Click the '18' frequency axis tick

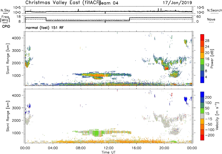[x=18, y=17]
